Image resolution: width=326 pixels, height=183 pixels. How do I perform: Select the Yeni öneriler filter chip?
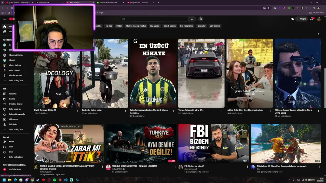coord(215,26)
